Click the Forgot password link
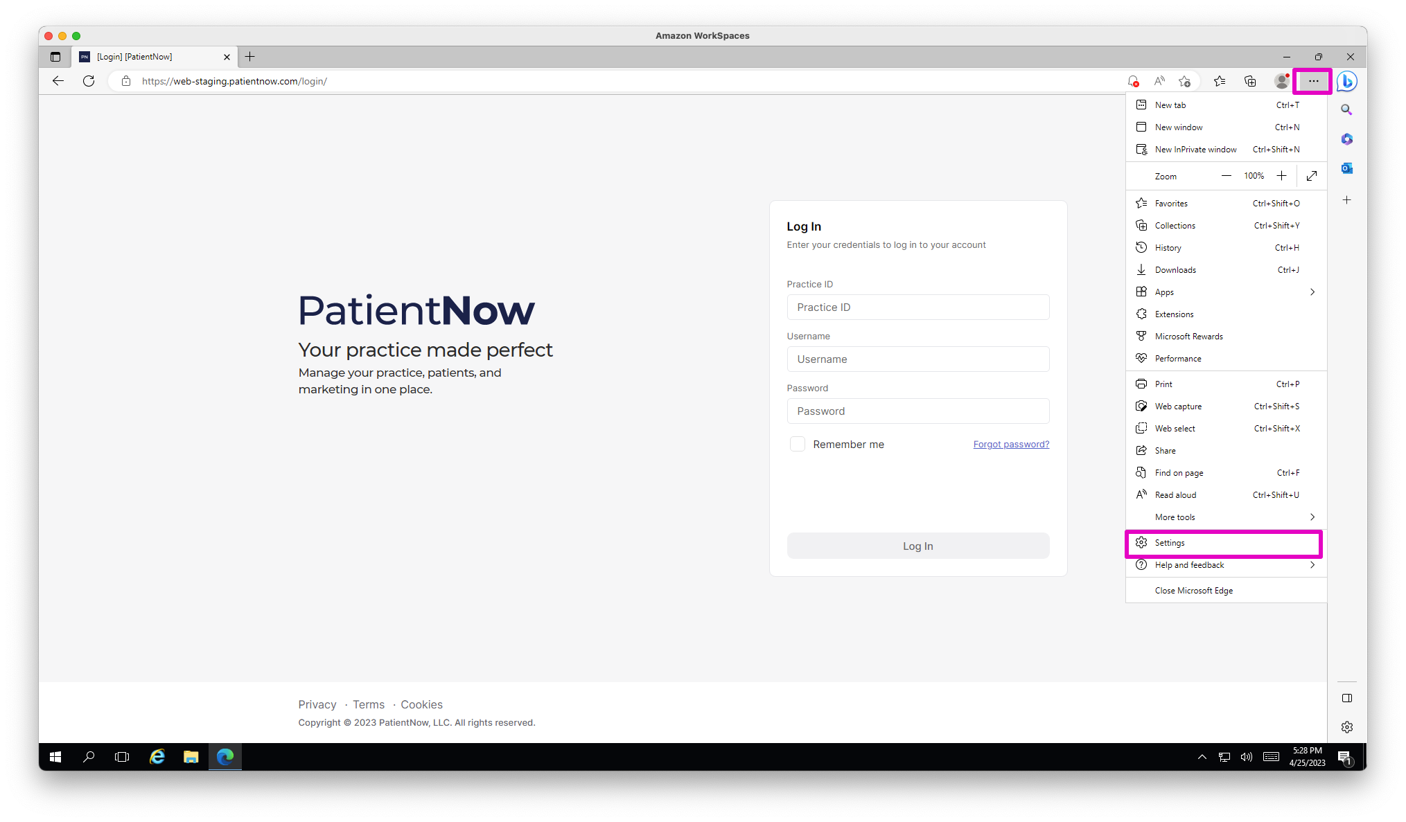This screenshot has width=1406, height=822. [1012, 443]
